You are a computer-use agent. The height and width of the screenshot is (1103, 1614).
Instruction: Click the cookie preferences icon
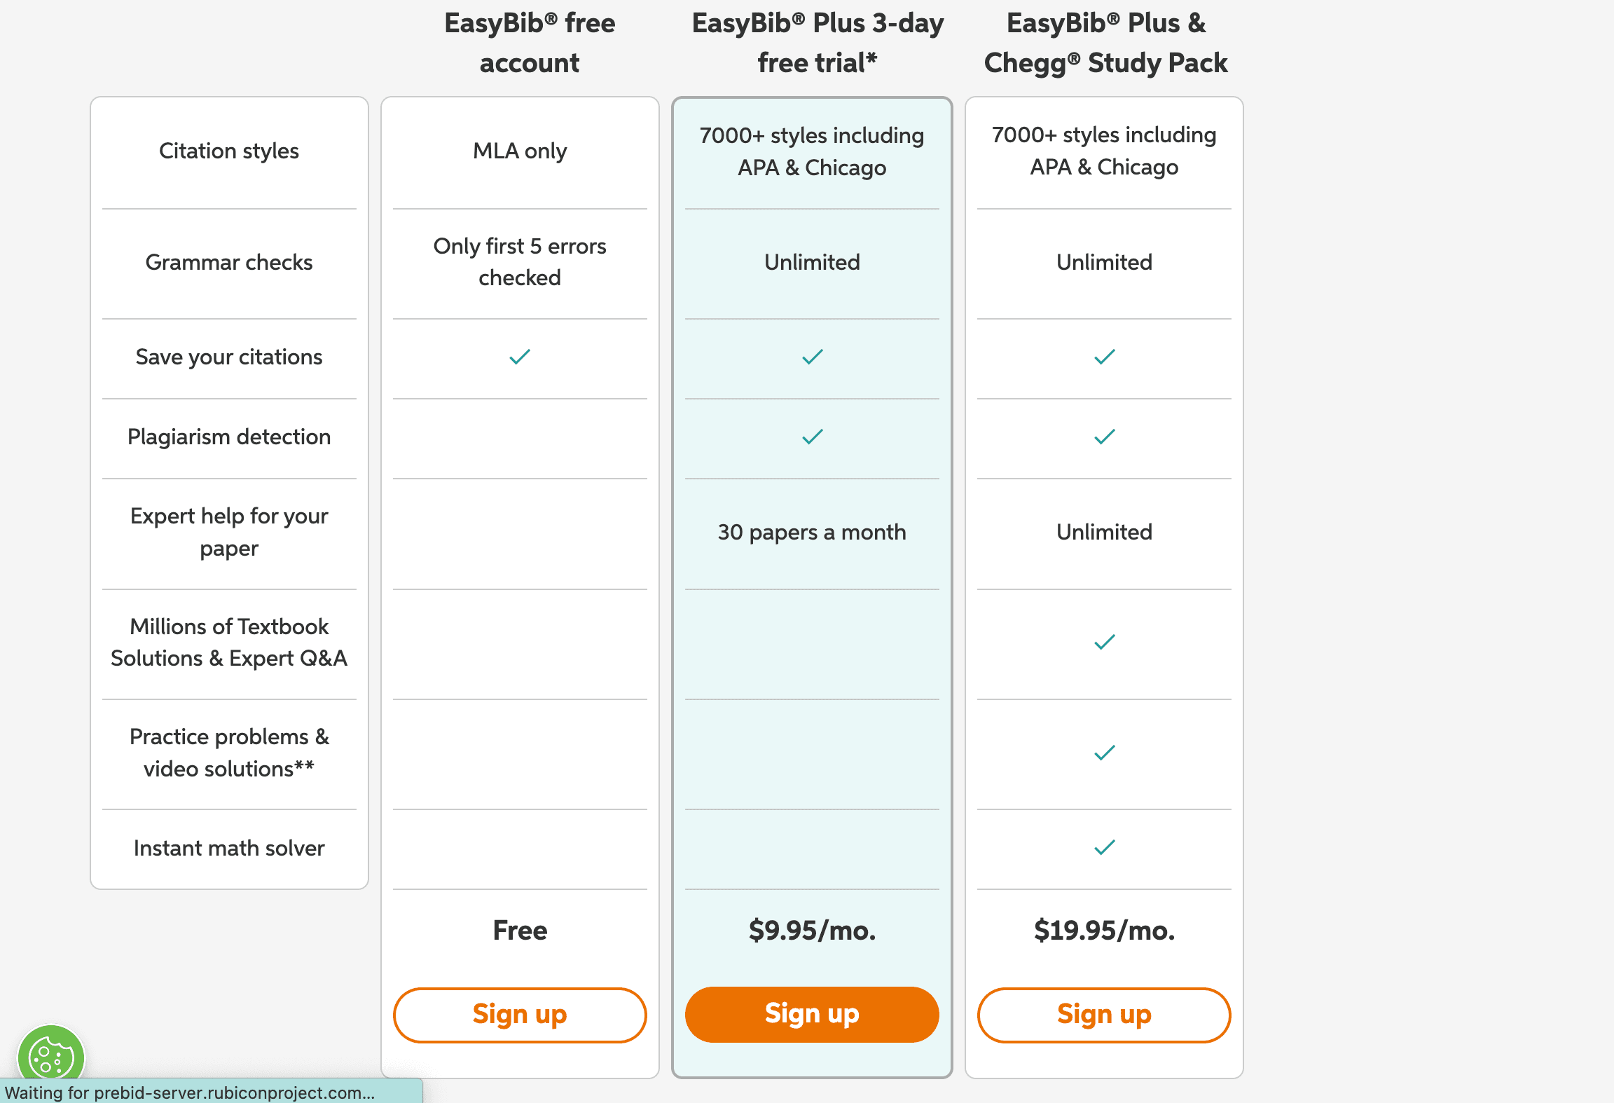[50, 1056]
